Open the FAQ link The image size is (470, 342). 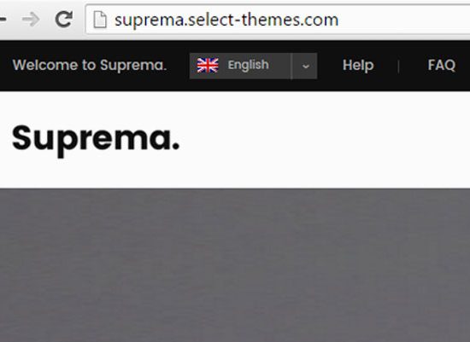(x=442, y=65)
